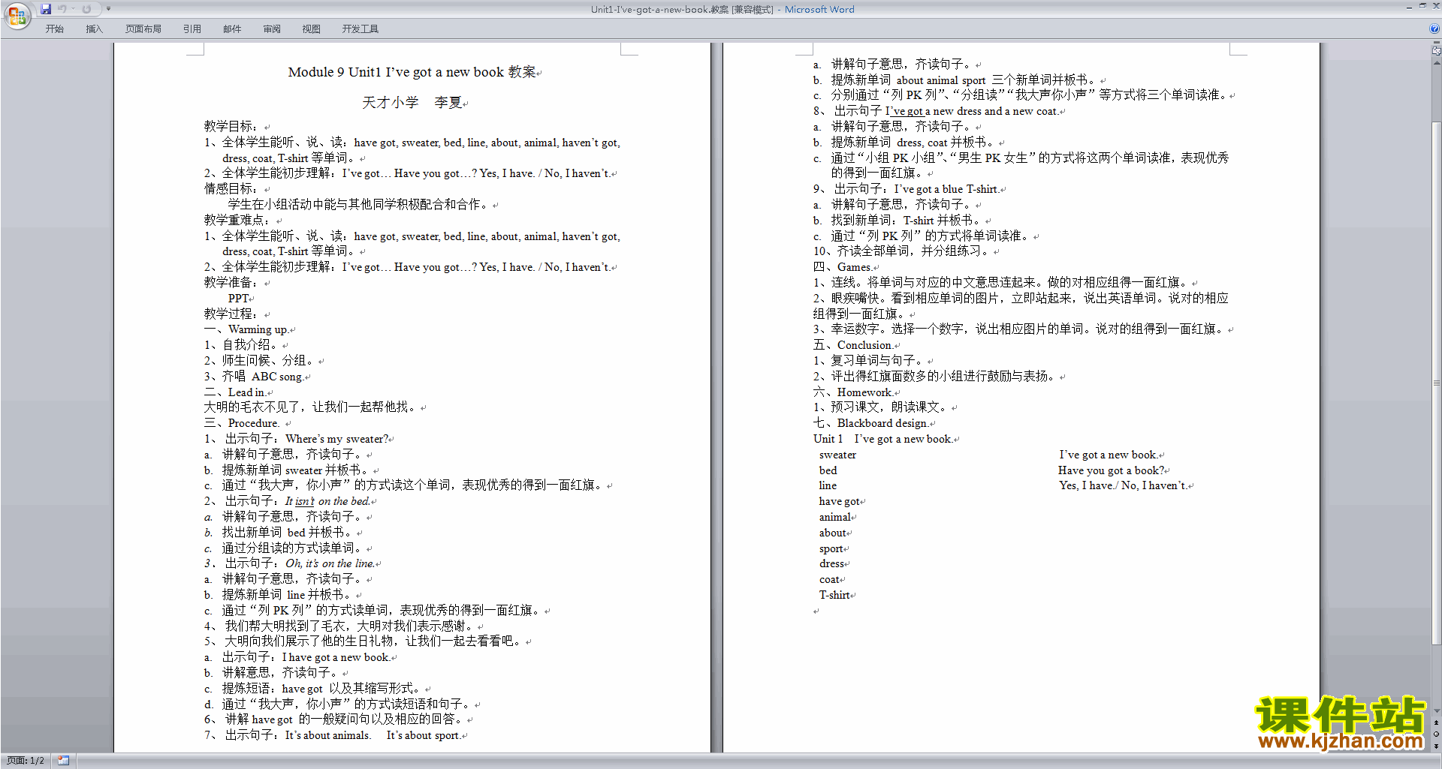Click the line 'Unit 1 I've got a new book.'
The image size is (1442, 769).
(x=883, y=439)
